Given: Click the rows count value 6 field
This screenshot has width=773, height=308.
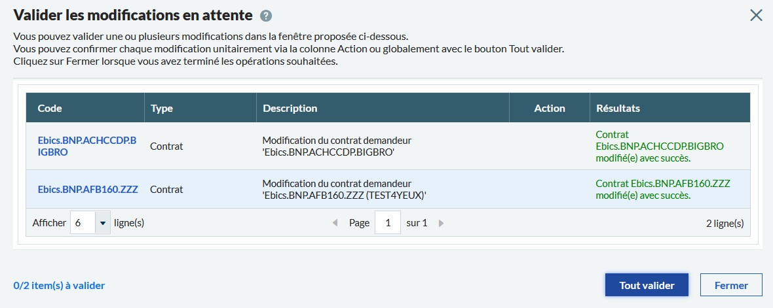Looking at the screenshot, I should coord(83,223).
